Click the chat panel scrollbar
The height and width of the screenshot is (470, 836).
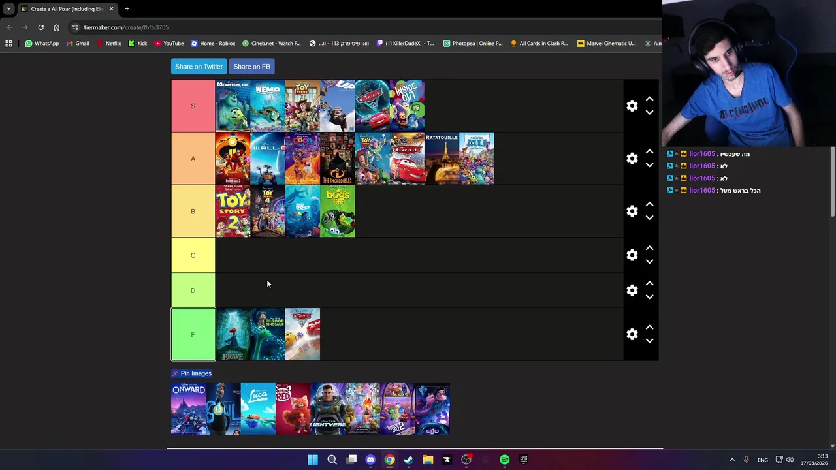832,183
